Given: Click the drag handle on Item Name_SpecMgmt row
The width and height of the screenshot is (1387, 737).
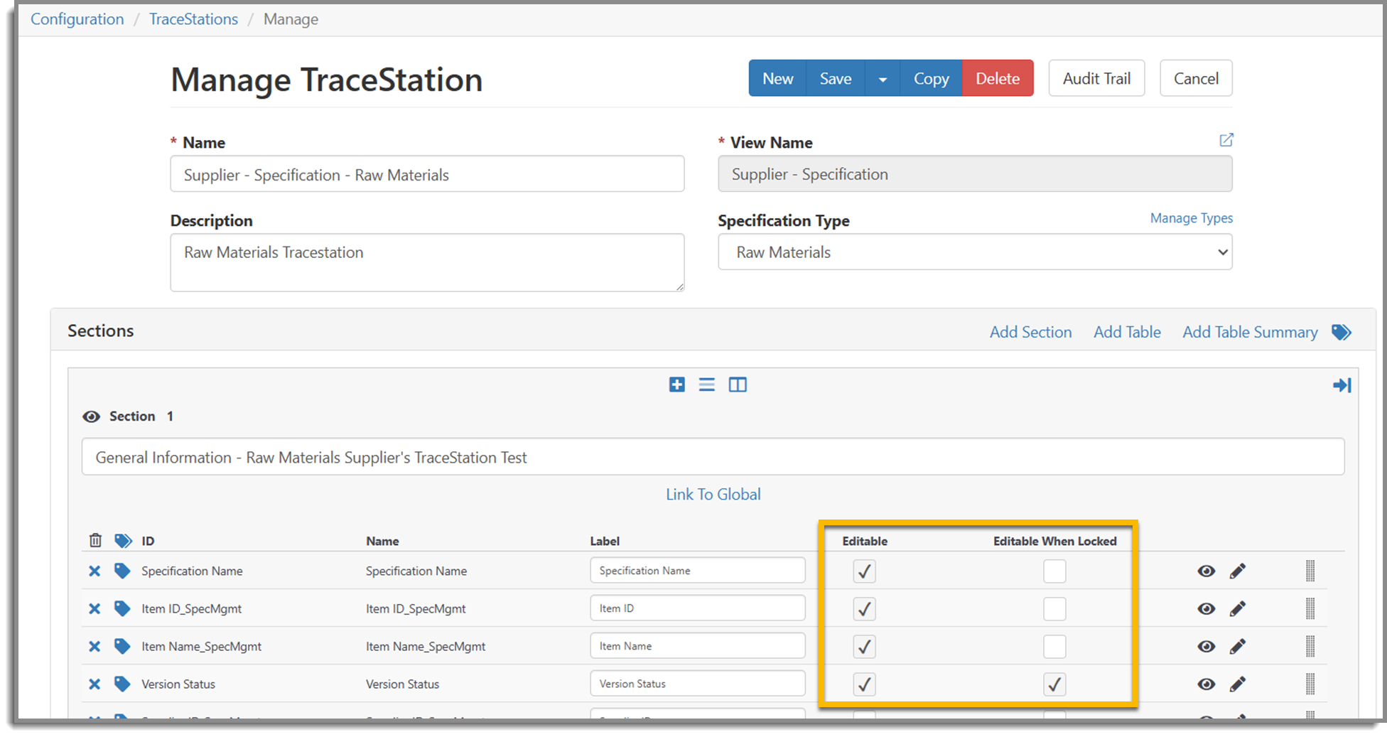Looking at the screenshot, I should [x=1310, y=646].
